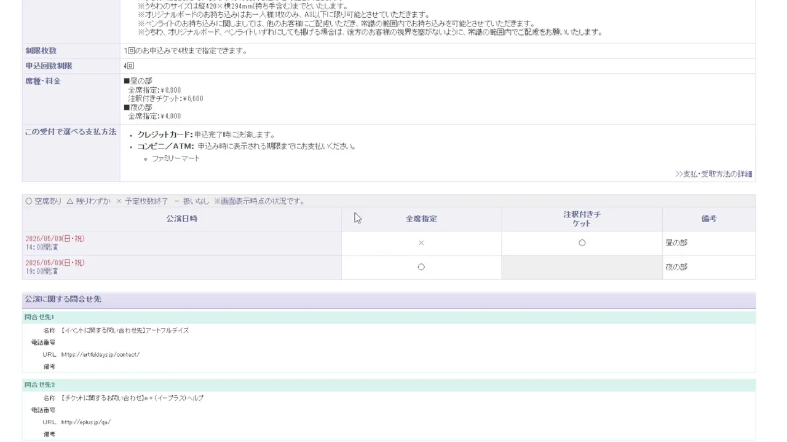Click the 全席指定:¥8,800 price line
The width and height of the screenshot is (787, 442).
point(154,90)
